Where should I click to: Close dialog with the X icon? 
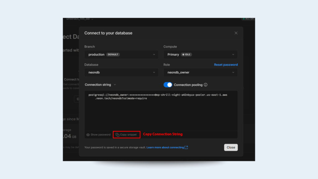click(x=236, y=33)
